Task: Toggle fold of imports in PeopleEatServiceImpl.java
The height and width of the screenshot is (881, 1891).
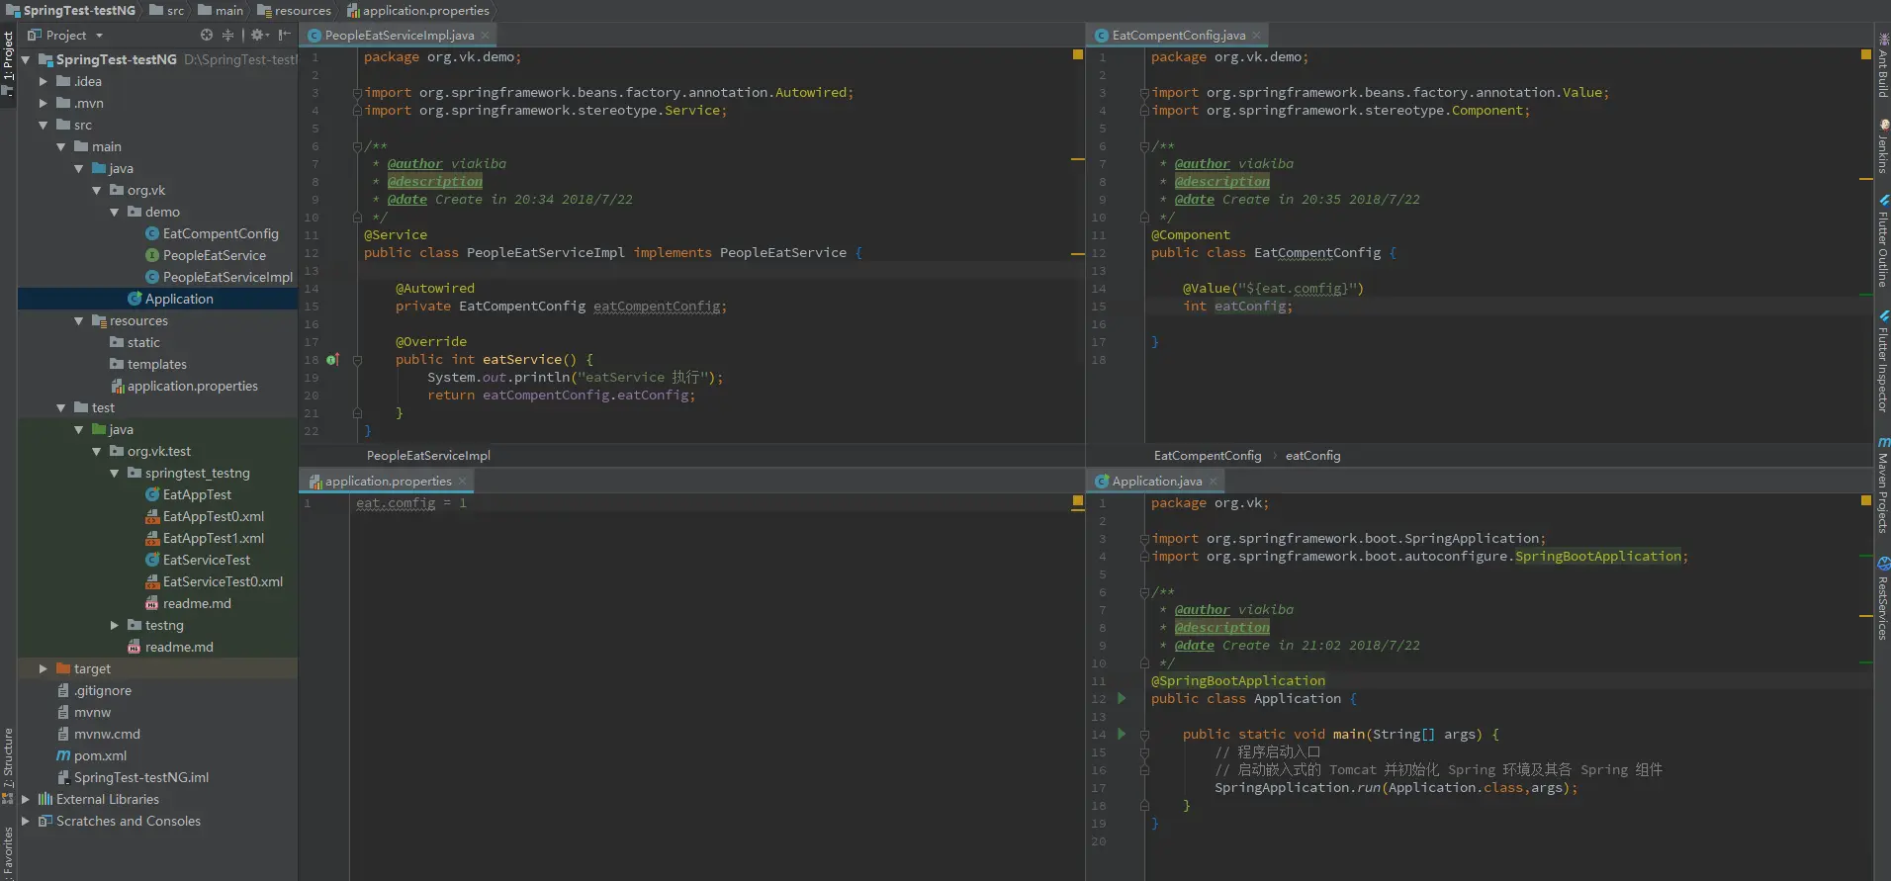Action: (x=357, y=93)
